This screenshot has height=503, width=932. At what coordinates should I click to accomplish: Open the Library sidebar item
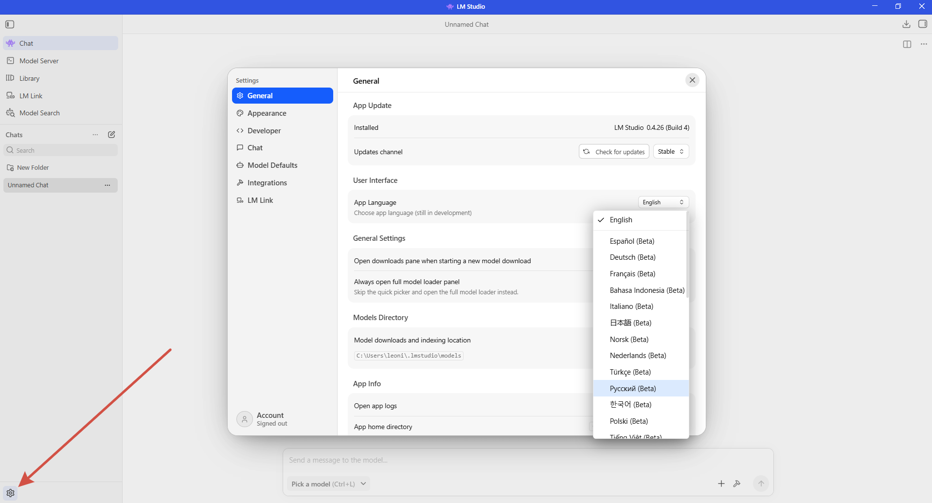coord(61,78)
